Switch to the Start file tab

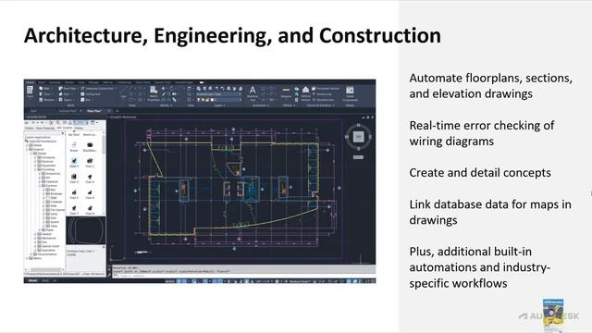(x=33, y=111)
